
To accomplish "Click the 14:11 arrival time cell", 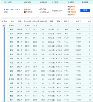I will pyautogui.click(x=27, y=38).
